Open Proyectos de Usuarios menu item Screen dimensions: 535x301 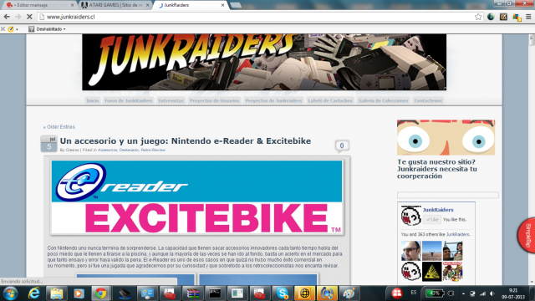pos(214,100)
